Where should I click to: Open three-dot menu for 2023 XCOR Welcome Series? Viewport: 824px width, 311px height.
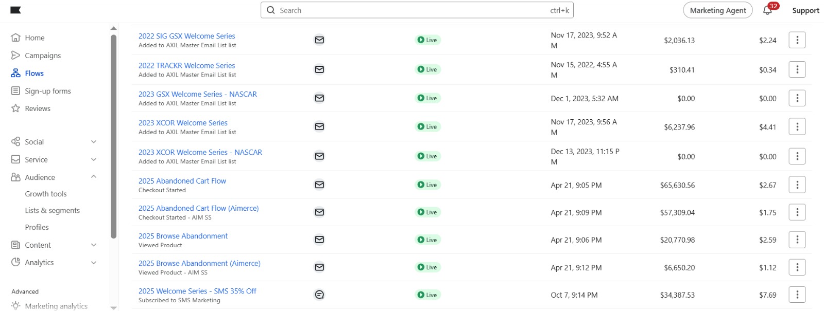tap(797, 127)
